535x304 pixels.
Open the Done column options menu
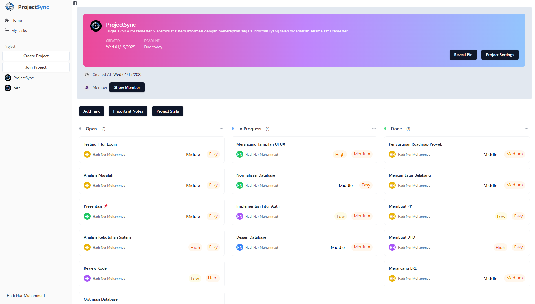pos(527,129)
